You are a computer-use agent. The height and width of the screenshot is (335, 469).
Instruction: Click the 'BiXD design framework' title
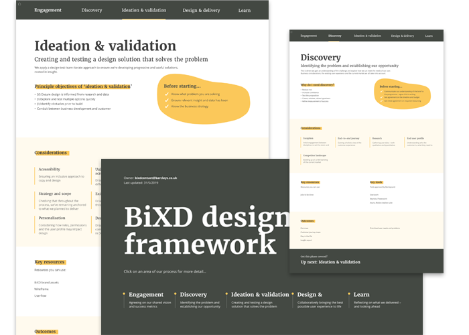206,230
